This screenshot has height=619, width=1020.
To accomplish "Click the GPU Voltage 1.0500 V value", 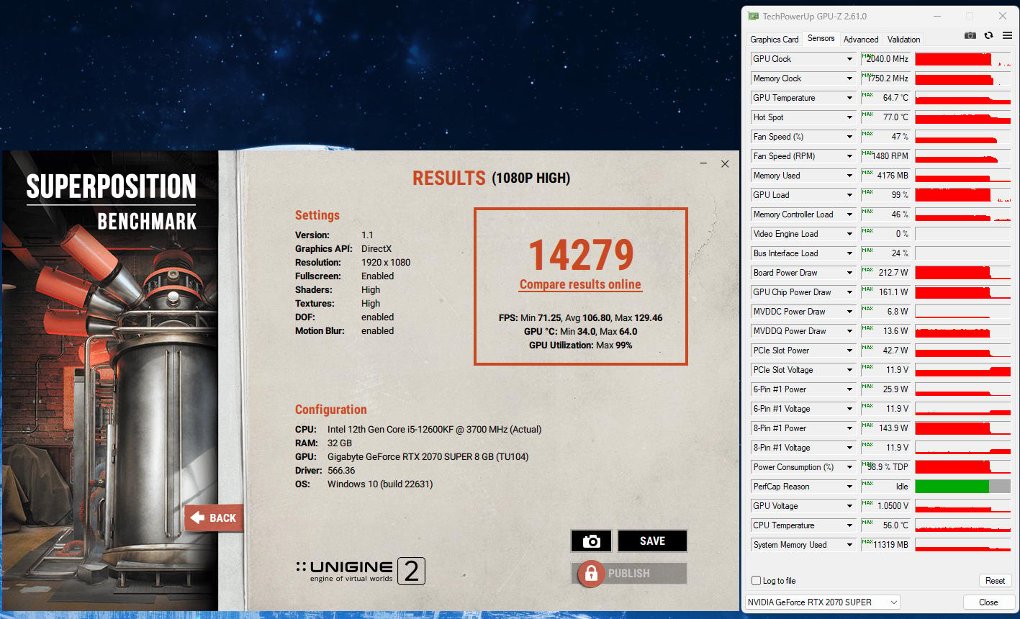I will 886,506.
